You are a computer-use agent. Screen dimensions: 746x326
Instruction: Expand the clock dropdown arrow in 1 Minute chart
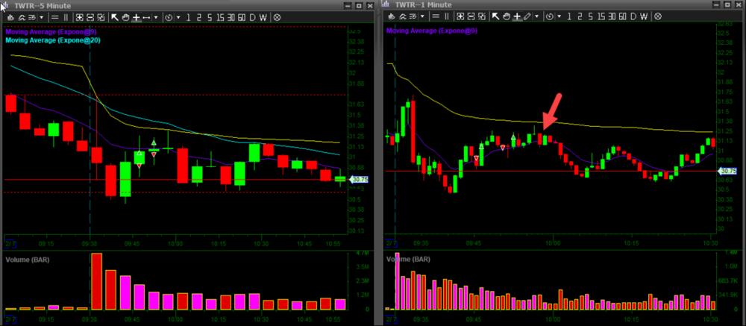click(x=559, y=16)
